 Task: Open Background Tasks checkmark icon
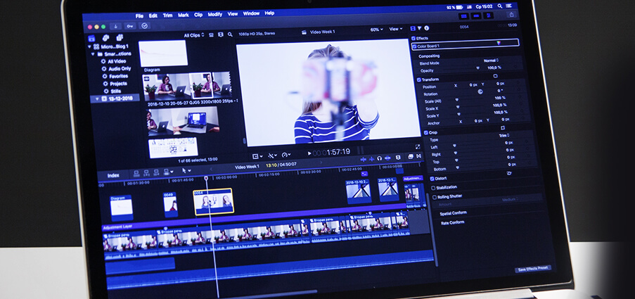tap(144, 25)
